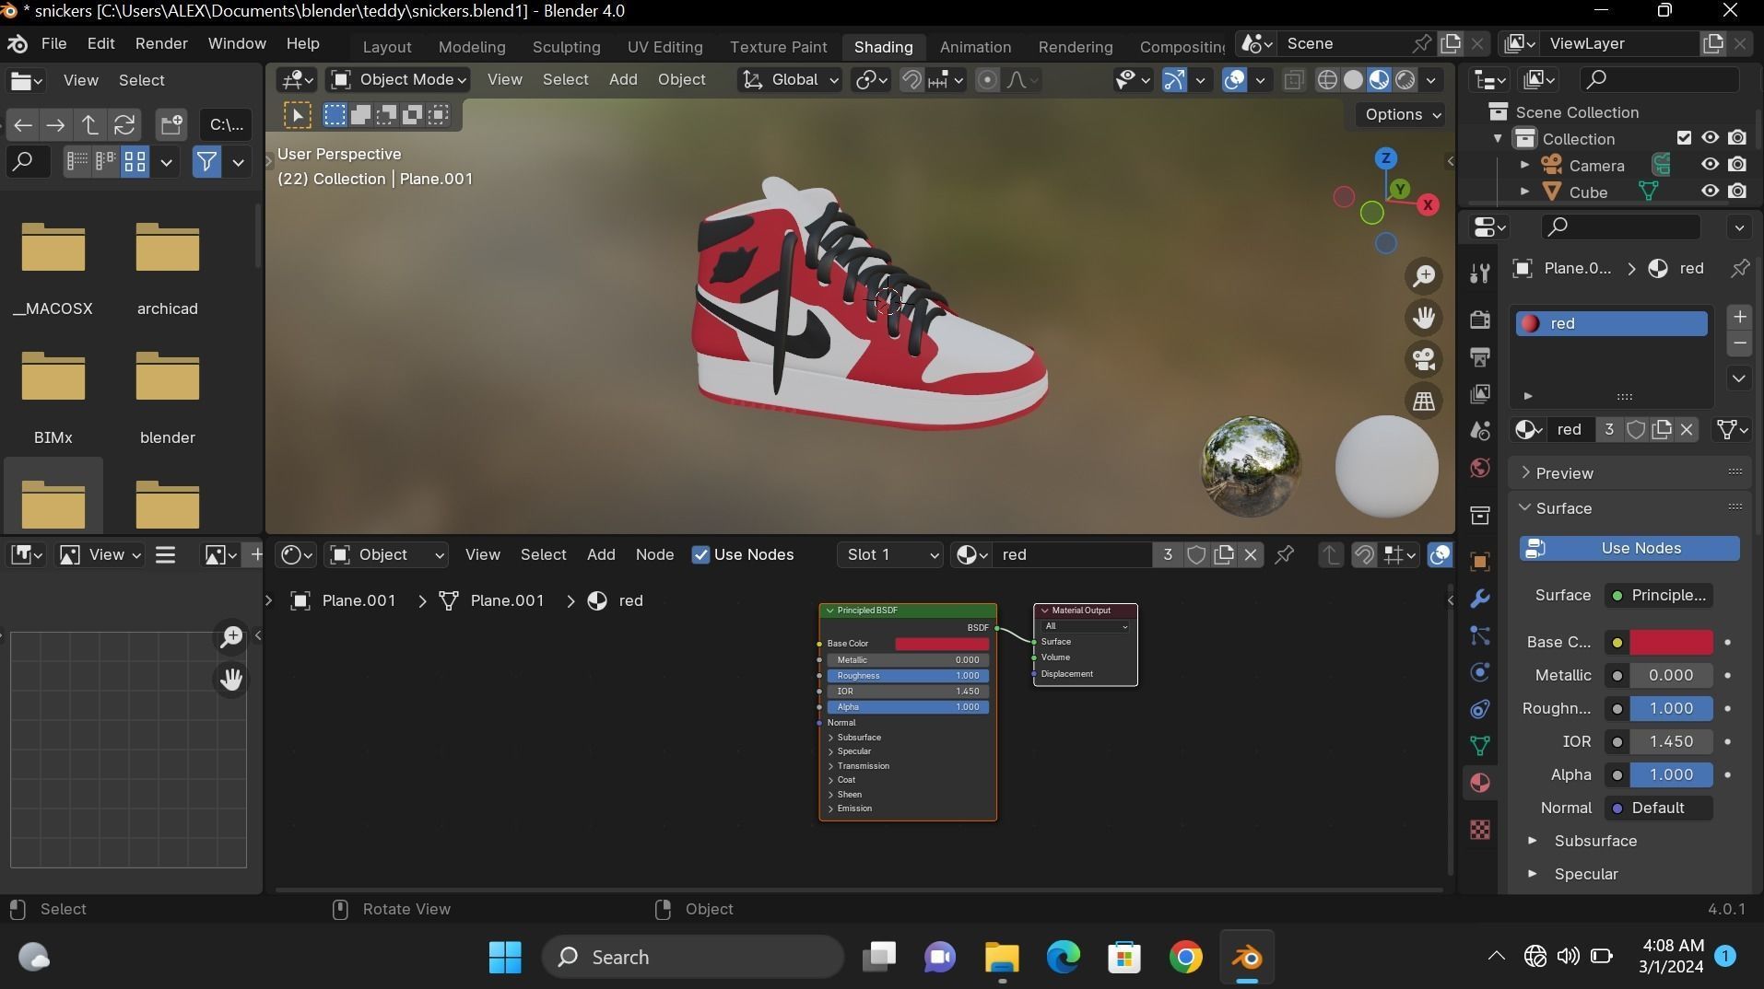
Task: Click the red Base Color swatch in Properties
Action: (1671, 642)
